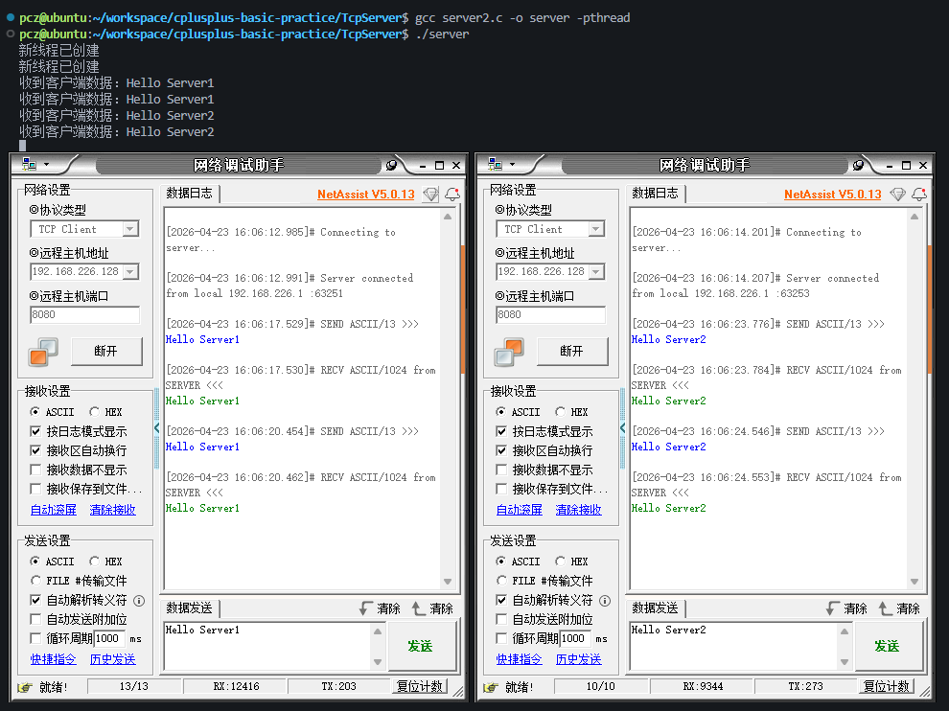
Task: Click the connection status icon in right window
Action: tap(510, 352)
